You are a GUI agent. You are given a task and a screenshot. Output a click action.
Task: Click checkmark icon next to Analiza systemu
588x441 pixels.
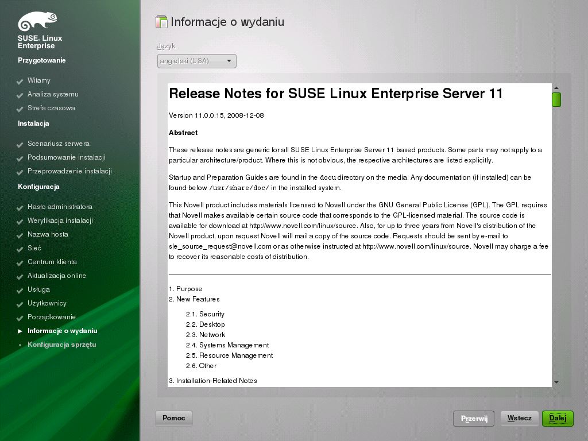(20, 95)
